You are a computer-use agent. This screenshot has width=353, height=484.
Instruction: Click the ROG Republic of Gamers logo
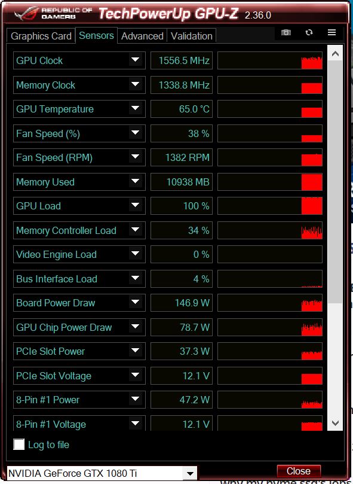pos(53,14)
